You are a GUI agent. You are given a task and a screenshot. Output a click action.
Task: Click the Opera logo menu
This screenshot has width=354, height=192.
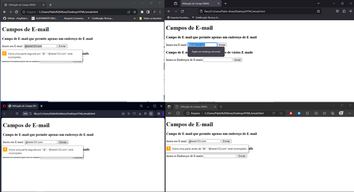pyautogui.click(x=4, y=106)
